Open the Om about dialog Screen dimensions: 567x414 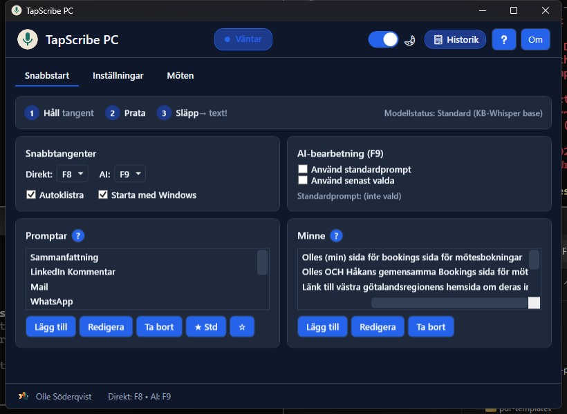(535, 40)
